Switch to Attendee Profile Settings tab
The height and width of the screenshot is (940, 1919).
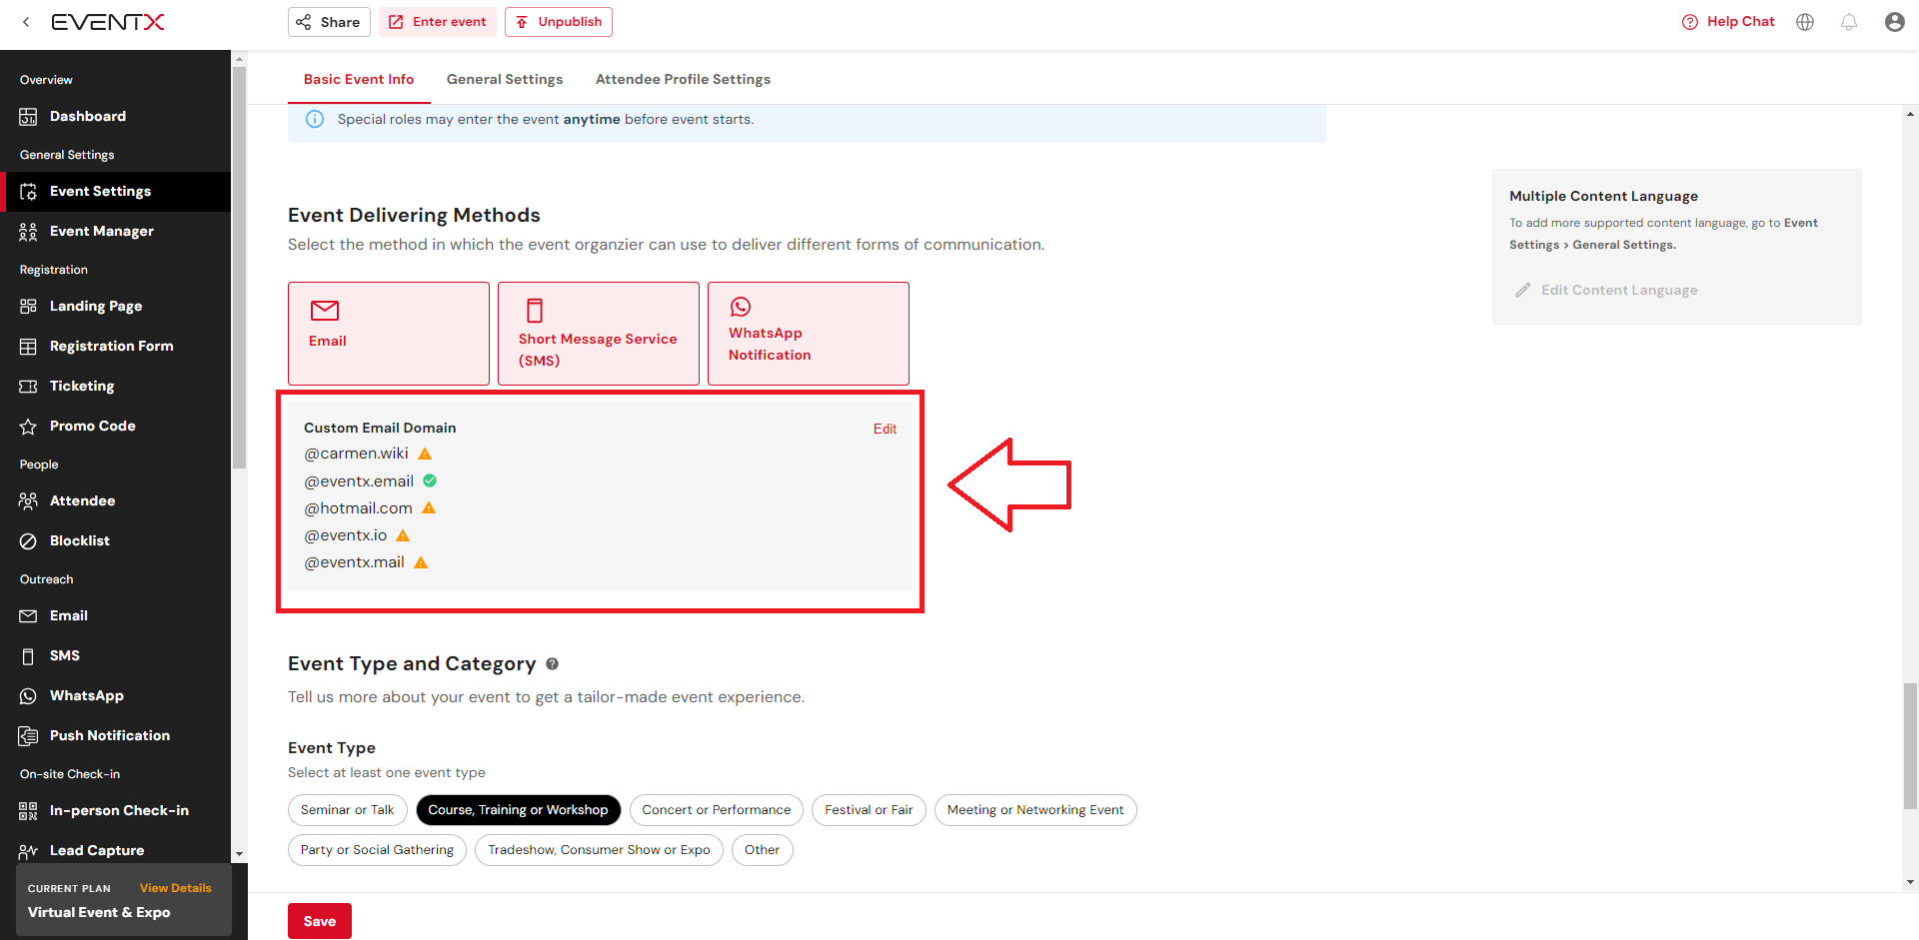(x=683, y=79)
